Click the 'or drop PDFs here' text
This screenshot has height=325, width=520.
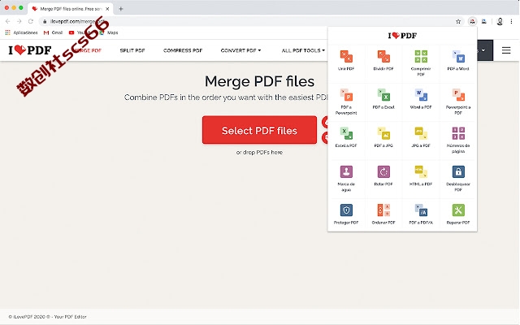(x=259, y=152)
